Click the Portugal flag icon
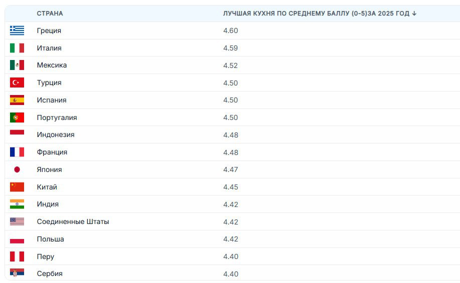 click(17, 117)
